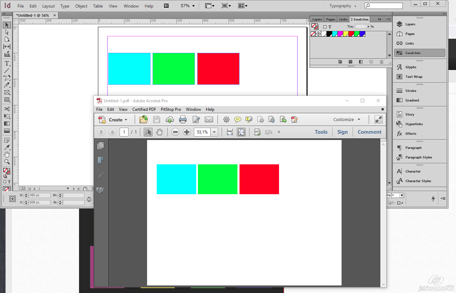Open Acrobat Sign pane
456x293 pixels.
click(x=343, y=132)
